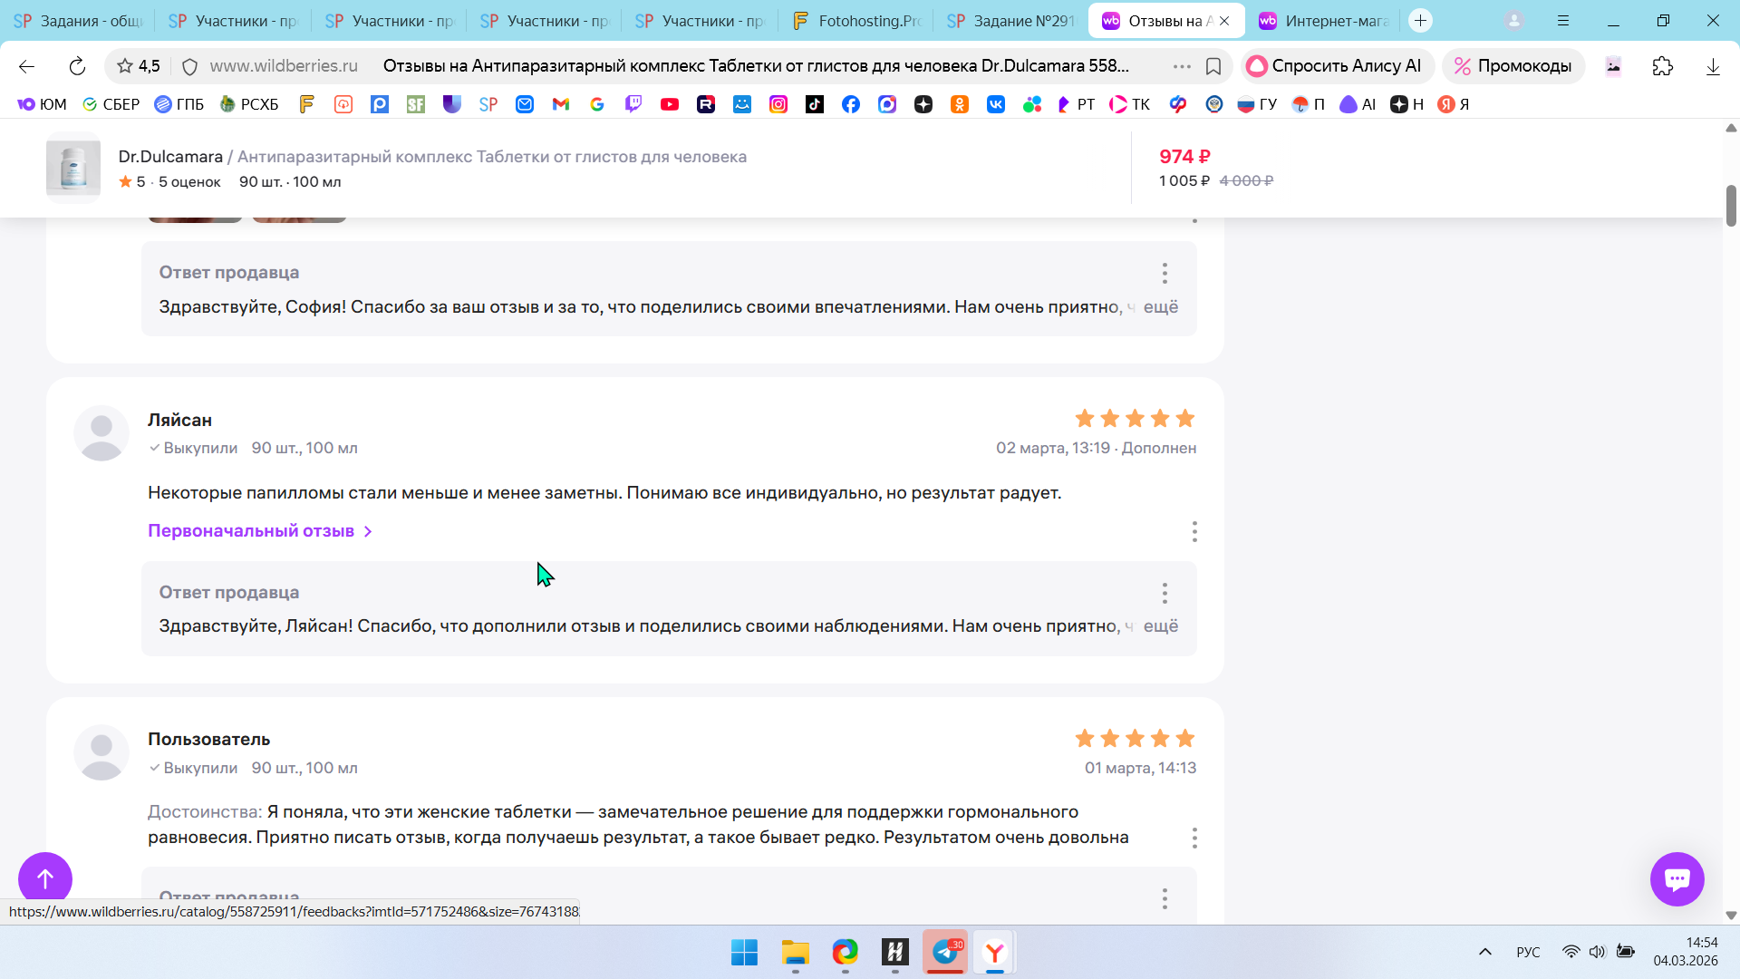Open the browser extensions puzzle icon
The width and height of the screenshot is (1740, 979).
pyautogui.click(x=1662, y=66)
